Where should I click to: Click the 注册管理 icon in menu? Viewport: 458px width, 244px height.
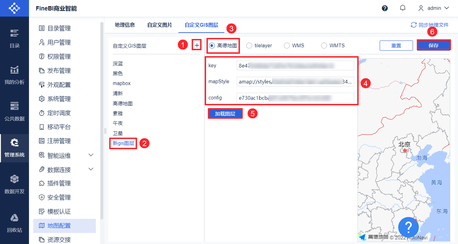pyautogui.click(x=42, y=141)
